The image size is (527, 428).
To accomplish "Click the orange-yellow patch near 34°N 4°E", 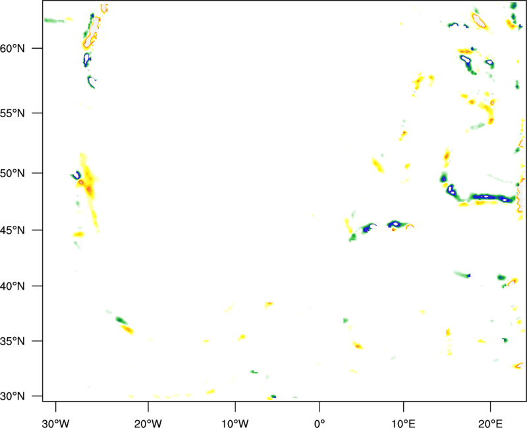I will pos(358,345).
